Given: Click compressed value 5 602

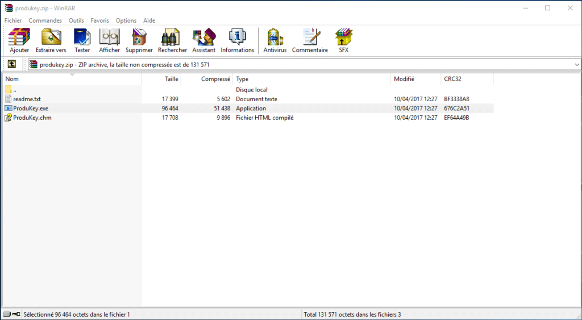Looking at the screenshot, I should click(x=223, y=99).
